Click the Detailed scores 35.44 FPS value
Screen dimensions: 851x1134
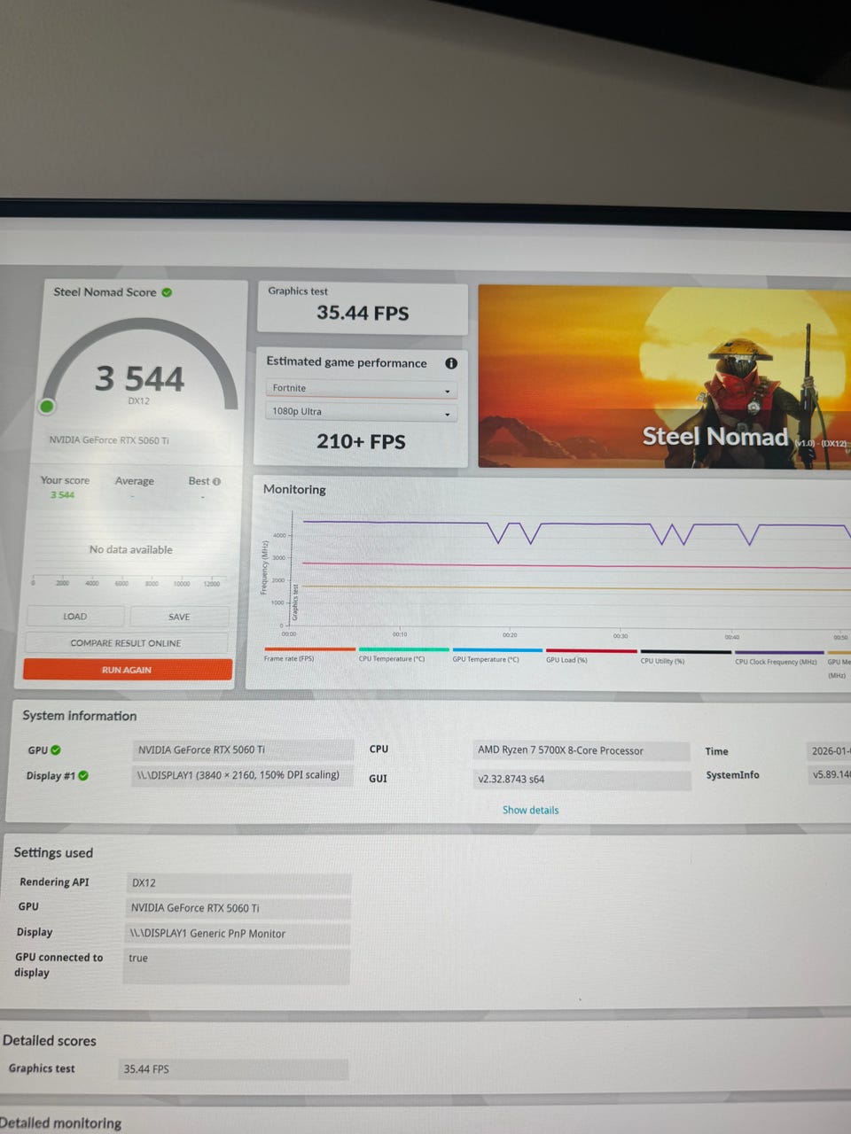(x=233, y=1069)
